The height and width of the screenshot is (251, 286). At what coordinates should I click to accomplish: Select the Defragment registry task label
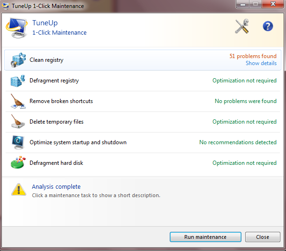coord(54,81)
